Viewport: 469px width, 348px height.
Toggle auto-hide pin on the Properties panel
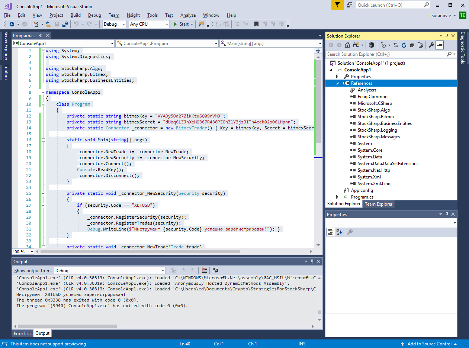pos(447,214)
